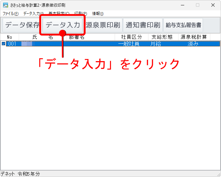221x177 pixels.
Task: Open the データ入力 menu in the menu bar
Action: coord(33,14)
